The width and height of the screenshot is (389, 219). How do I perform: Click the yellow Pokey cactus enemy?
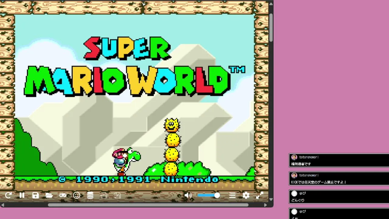(172, 147)
